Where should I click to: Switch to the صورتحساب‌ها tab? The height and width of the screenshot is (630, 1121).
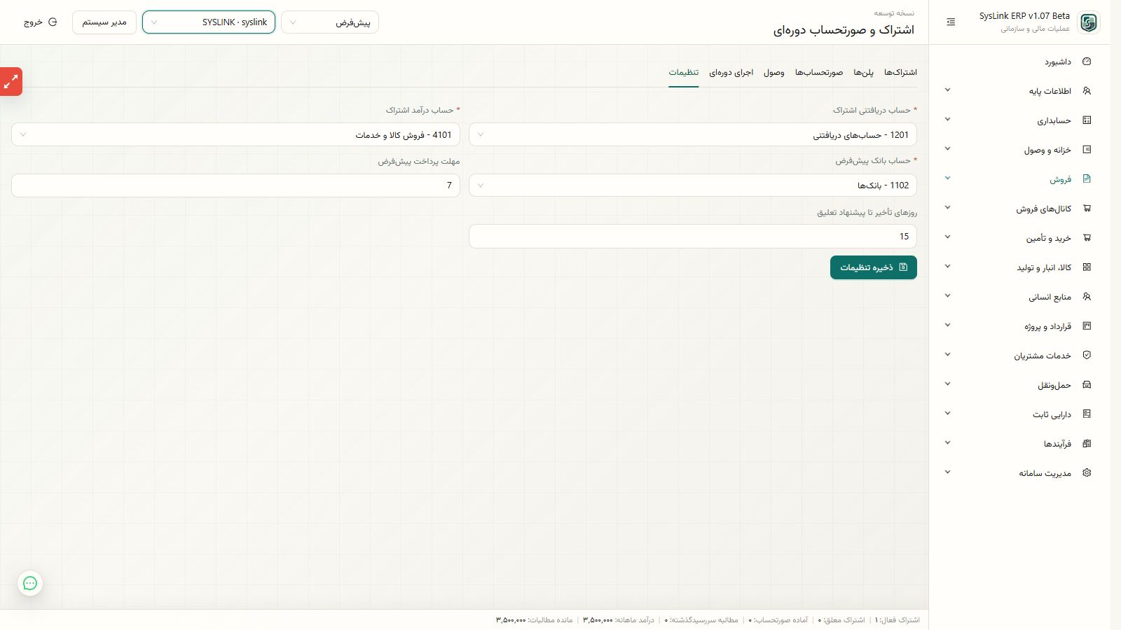tap(819, 72)
